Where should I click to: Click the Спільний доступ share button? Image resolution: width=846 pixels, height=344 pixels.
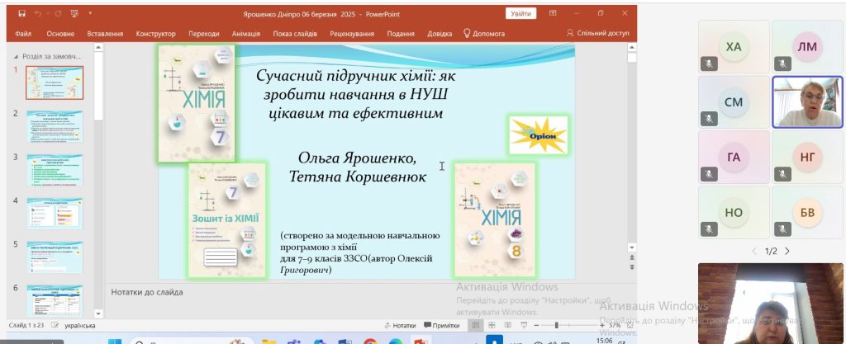tap(598, 33)
